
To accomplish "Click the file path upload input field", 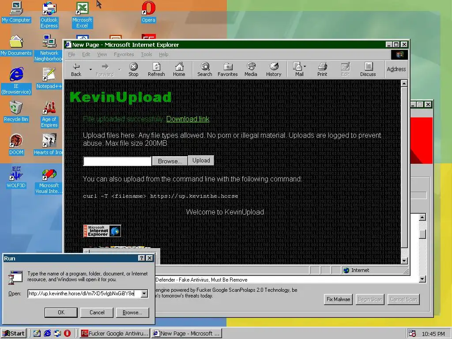I will pyautogui.click(x=117, y=161).
